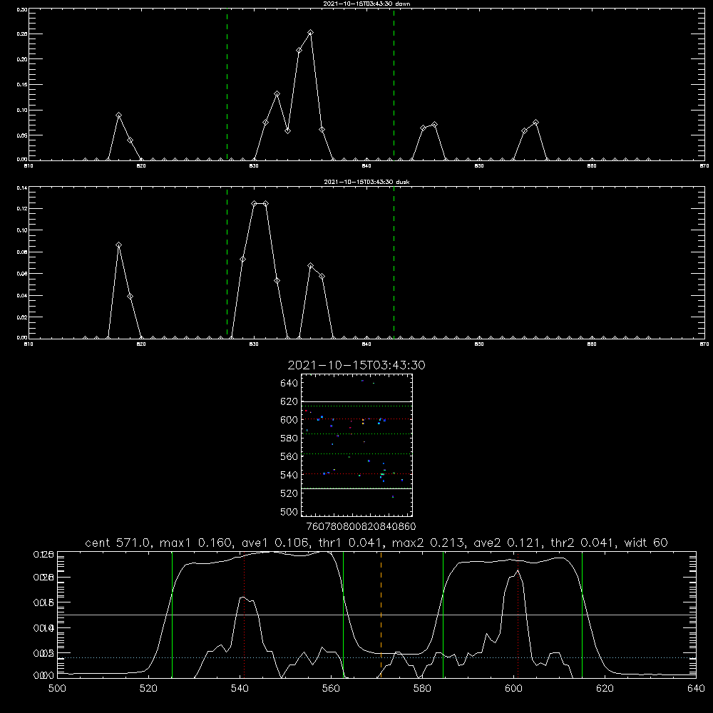
Task: Click the right green dashed line in dawn plot
Action: tap(394, 84)
